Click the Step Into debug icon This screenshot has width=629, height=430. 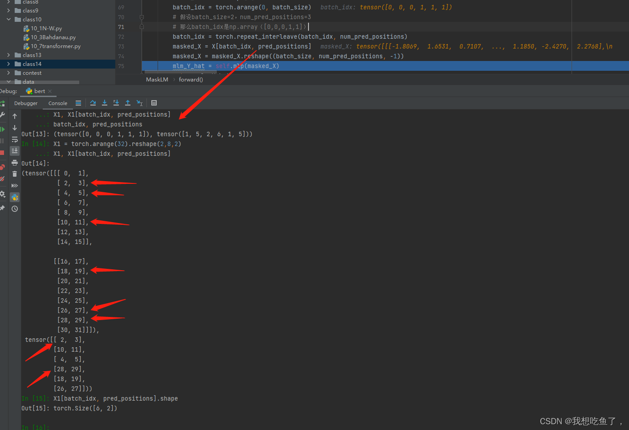coord(105,103)
